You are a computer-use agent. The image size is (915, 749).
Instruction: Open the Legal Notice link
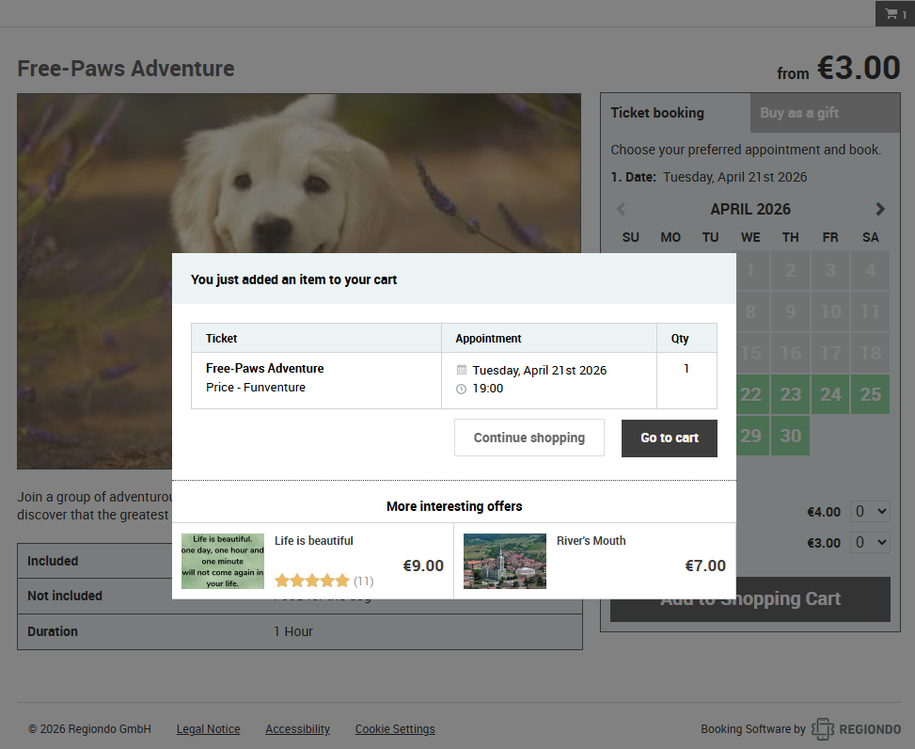(x=209, y=729)
